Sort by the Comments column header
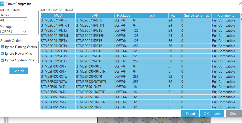The image size is (242, 123). coord(226,15)
